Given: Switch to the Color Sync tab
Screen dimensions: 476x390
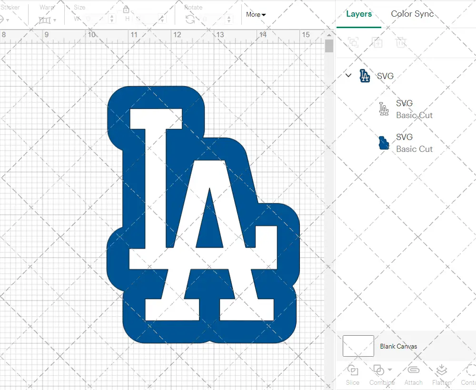Looking at the screenshot, I should 412,14.
